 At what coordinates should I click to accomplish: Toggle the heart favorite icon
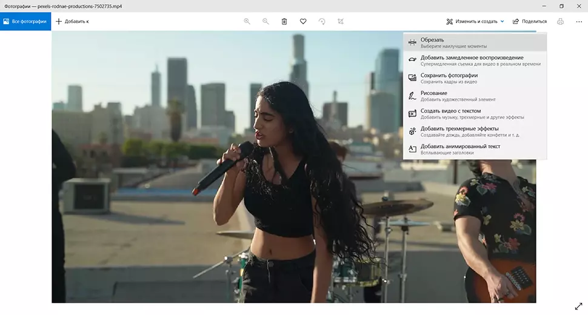(x=303, y=21)
